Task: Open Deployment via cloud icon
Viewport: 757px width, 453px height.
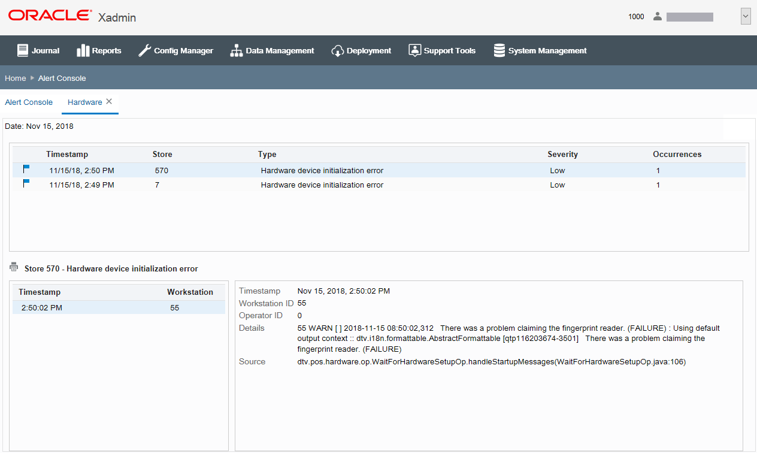Action: click(x=338, y=50)
